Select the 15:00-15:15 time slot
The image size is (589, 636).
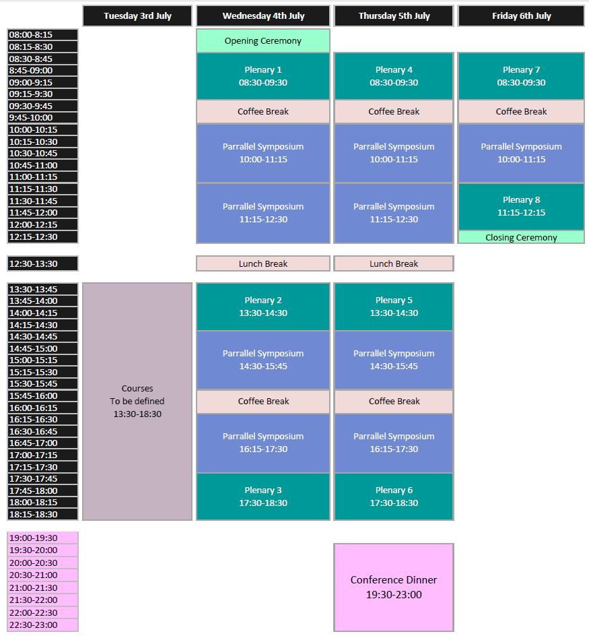[42, 360]
